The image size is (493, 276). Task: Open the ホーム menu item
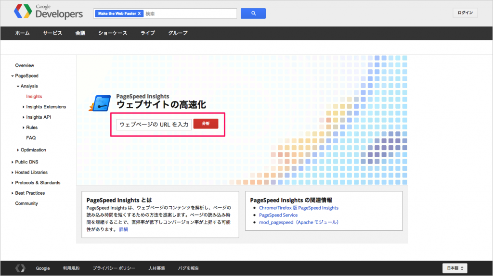click(x=22, y=33)
